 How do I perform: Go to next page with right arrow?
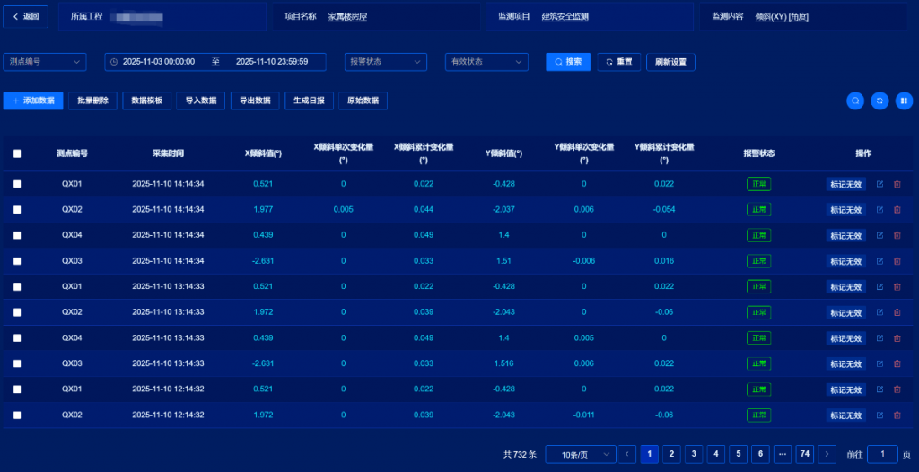coord(827,454)
